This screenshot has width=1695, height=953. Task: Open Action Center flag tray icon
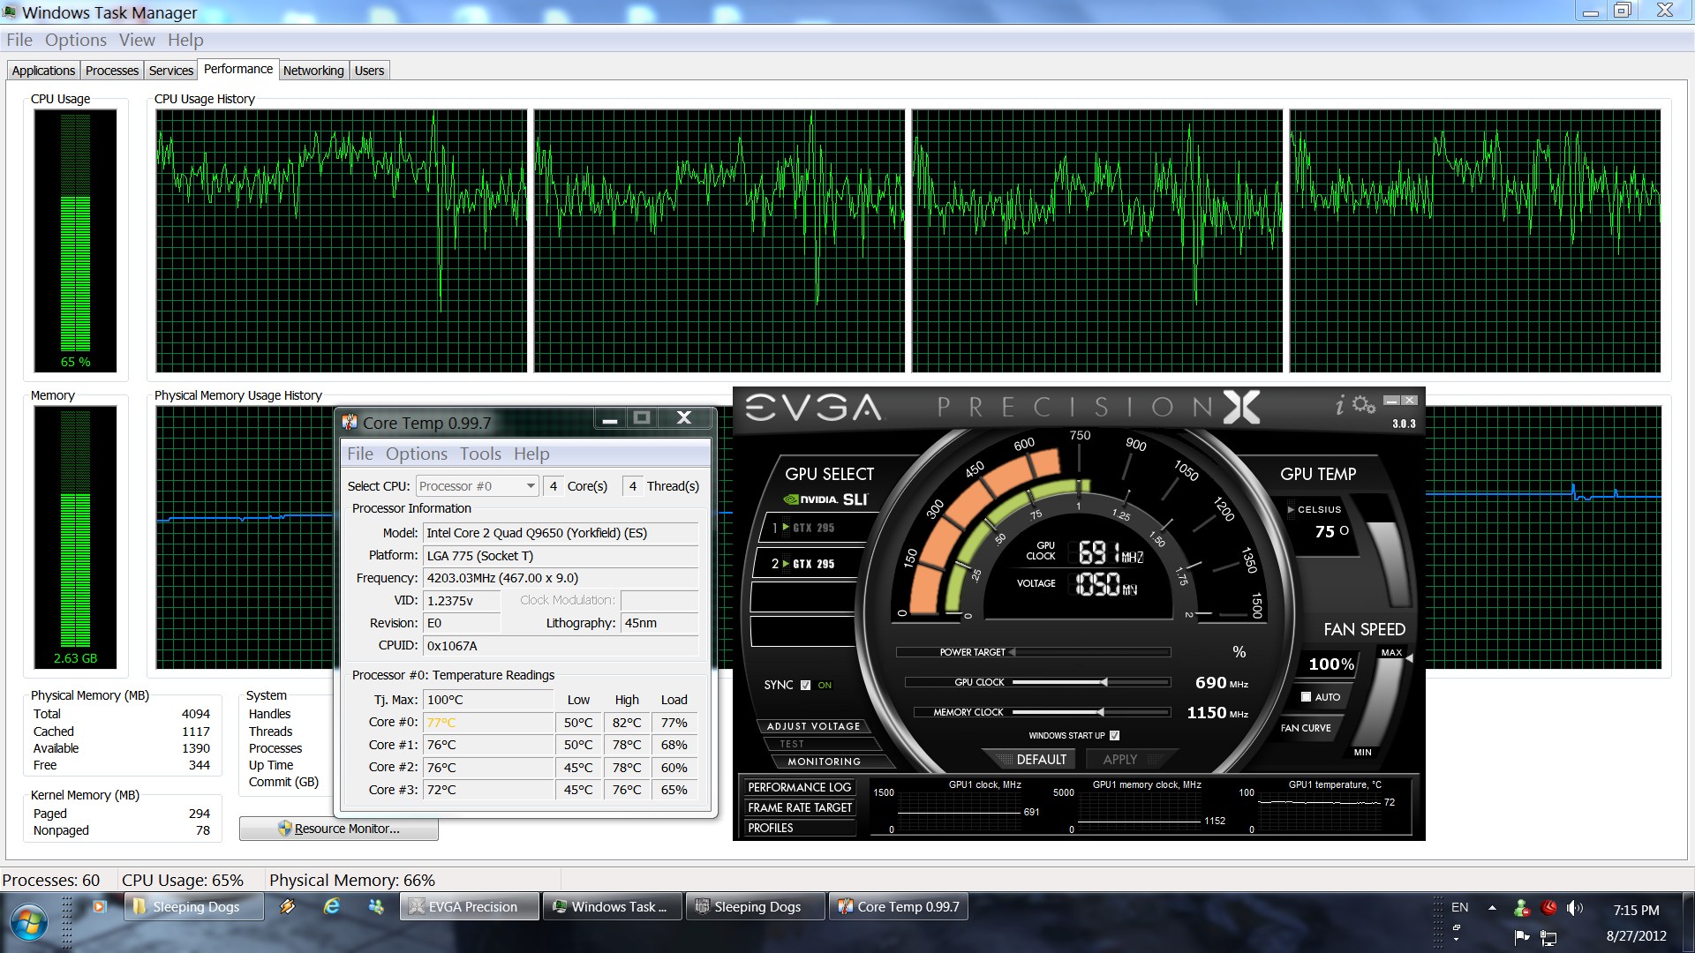tap(1521, 936)
